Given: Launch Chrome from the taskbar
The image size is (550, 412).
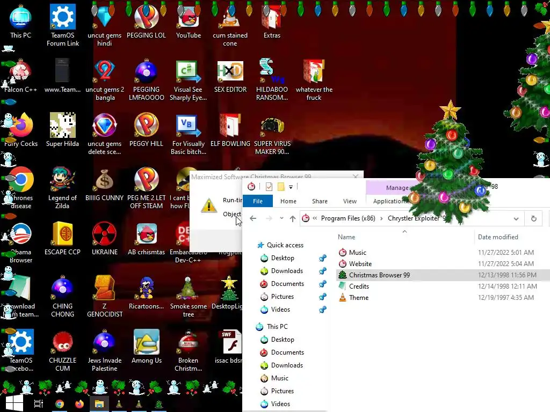Looking at the screenshot, I should coord(60,404).
